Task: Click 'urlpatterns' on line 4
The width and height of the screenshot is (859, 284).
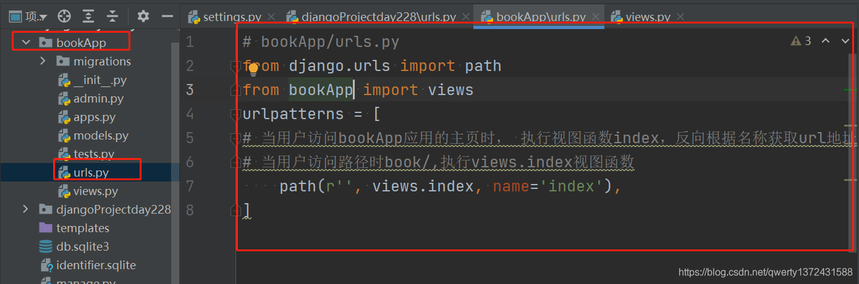Action: coord(293,114)
